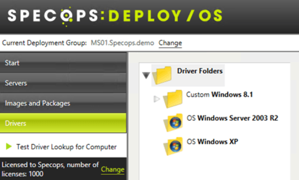The image size is (299, 180).
Task: Open the Images and Packages section
Action: (63, 103)
